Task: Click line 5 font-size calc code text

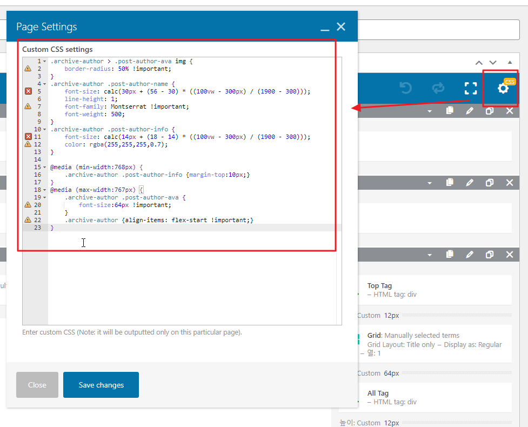Action: (x=187, y=91)
